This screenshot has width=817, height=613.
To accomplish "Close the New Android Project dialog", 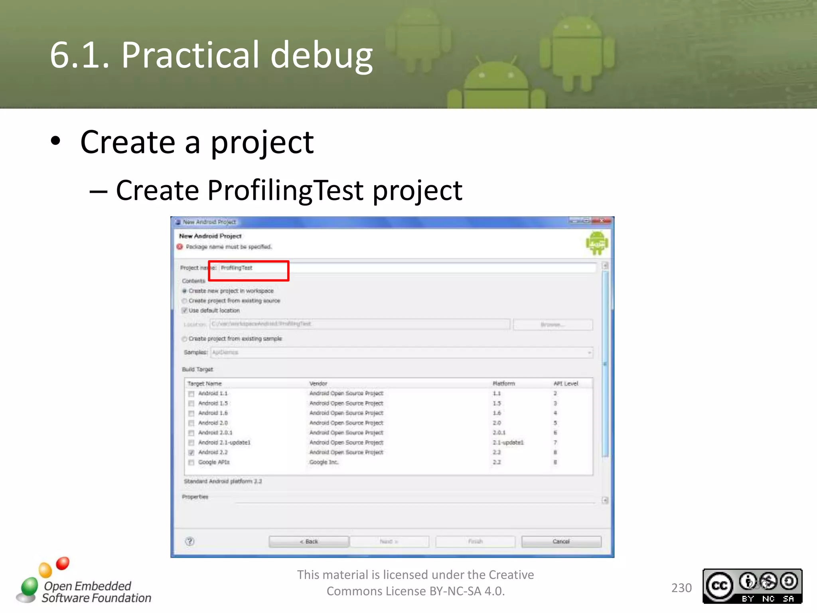I will [x=602, y=221].
